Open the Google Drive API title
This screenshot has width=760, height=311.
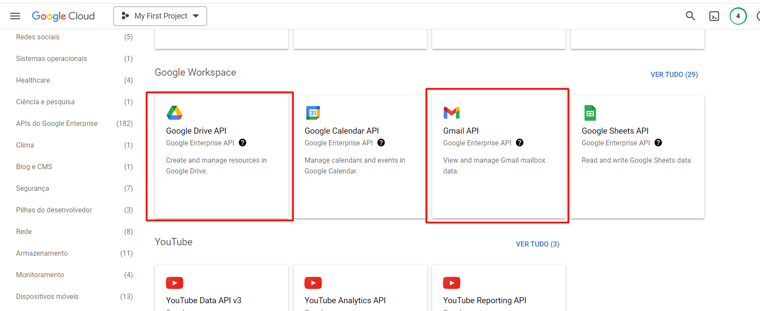[x=196, y=131]
